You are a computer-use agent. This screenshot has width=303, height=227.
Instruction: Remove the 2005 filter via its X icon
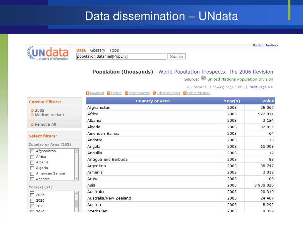(32, 111)
